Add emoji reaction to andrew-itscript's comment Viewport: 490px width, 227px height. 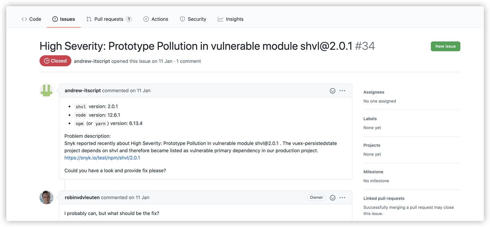click(333, 91)
